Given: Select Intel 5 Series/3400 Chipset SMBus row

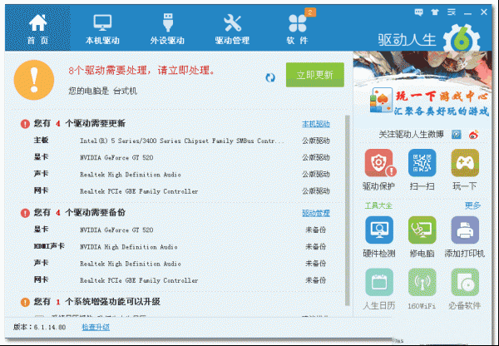Looking at the screenshot, I should (x=181, y=141).
